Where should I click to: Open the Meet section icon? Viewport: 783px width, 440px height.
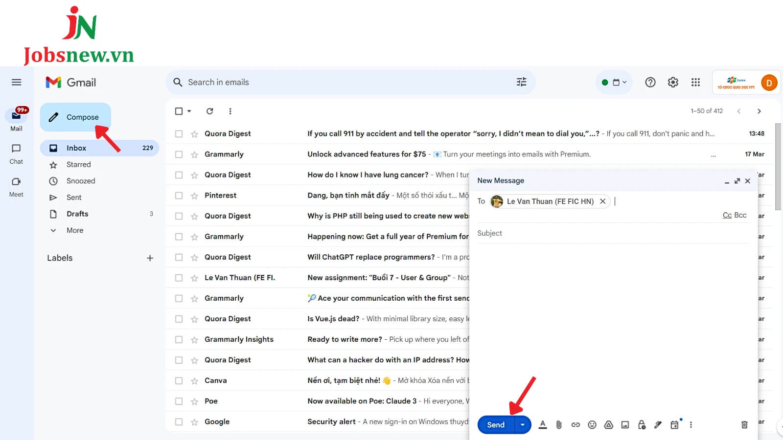point(16,181)
